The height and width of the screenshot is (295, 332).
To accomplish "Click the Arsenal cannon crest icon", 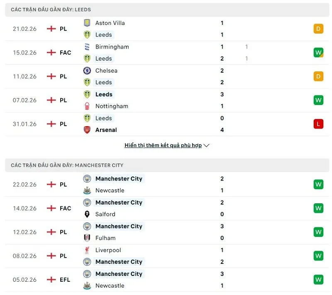I will pos(87,130).
